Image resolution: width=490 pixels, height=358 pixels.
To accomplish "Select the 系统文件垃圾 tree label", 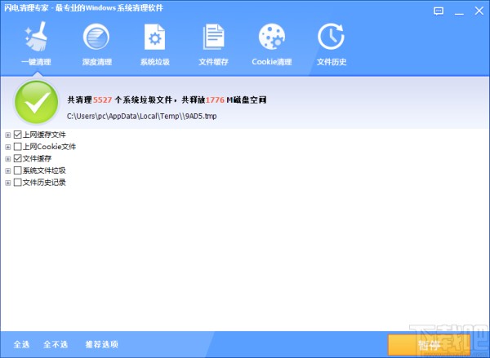I will (x=44, y=170).
